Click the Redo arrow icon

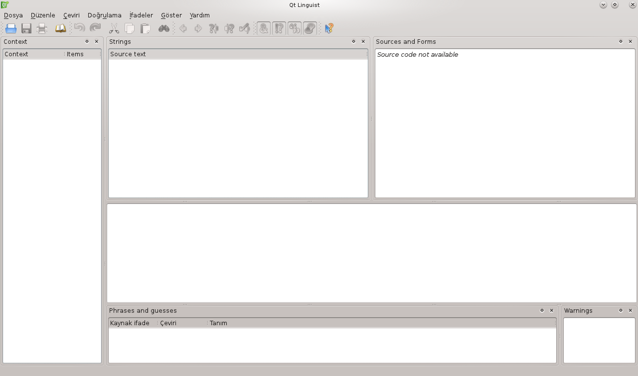coord(95,28)
